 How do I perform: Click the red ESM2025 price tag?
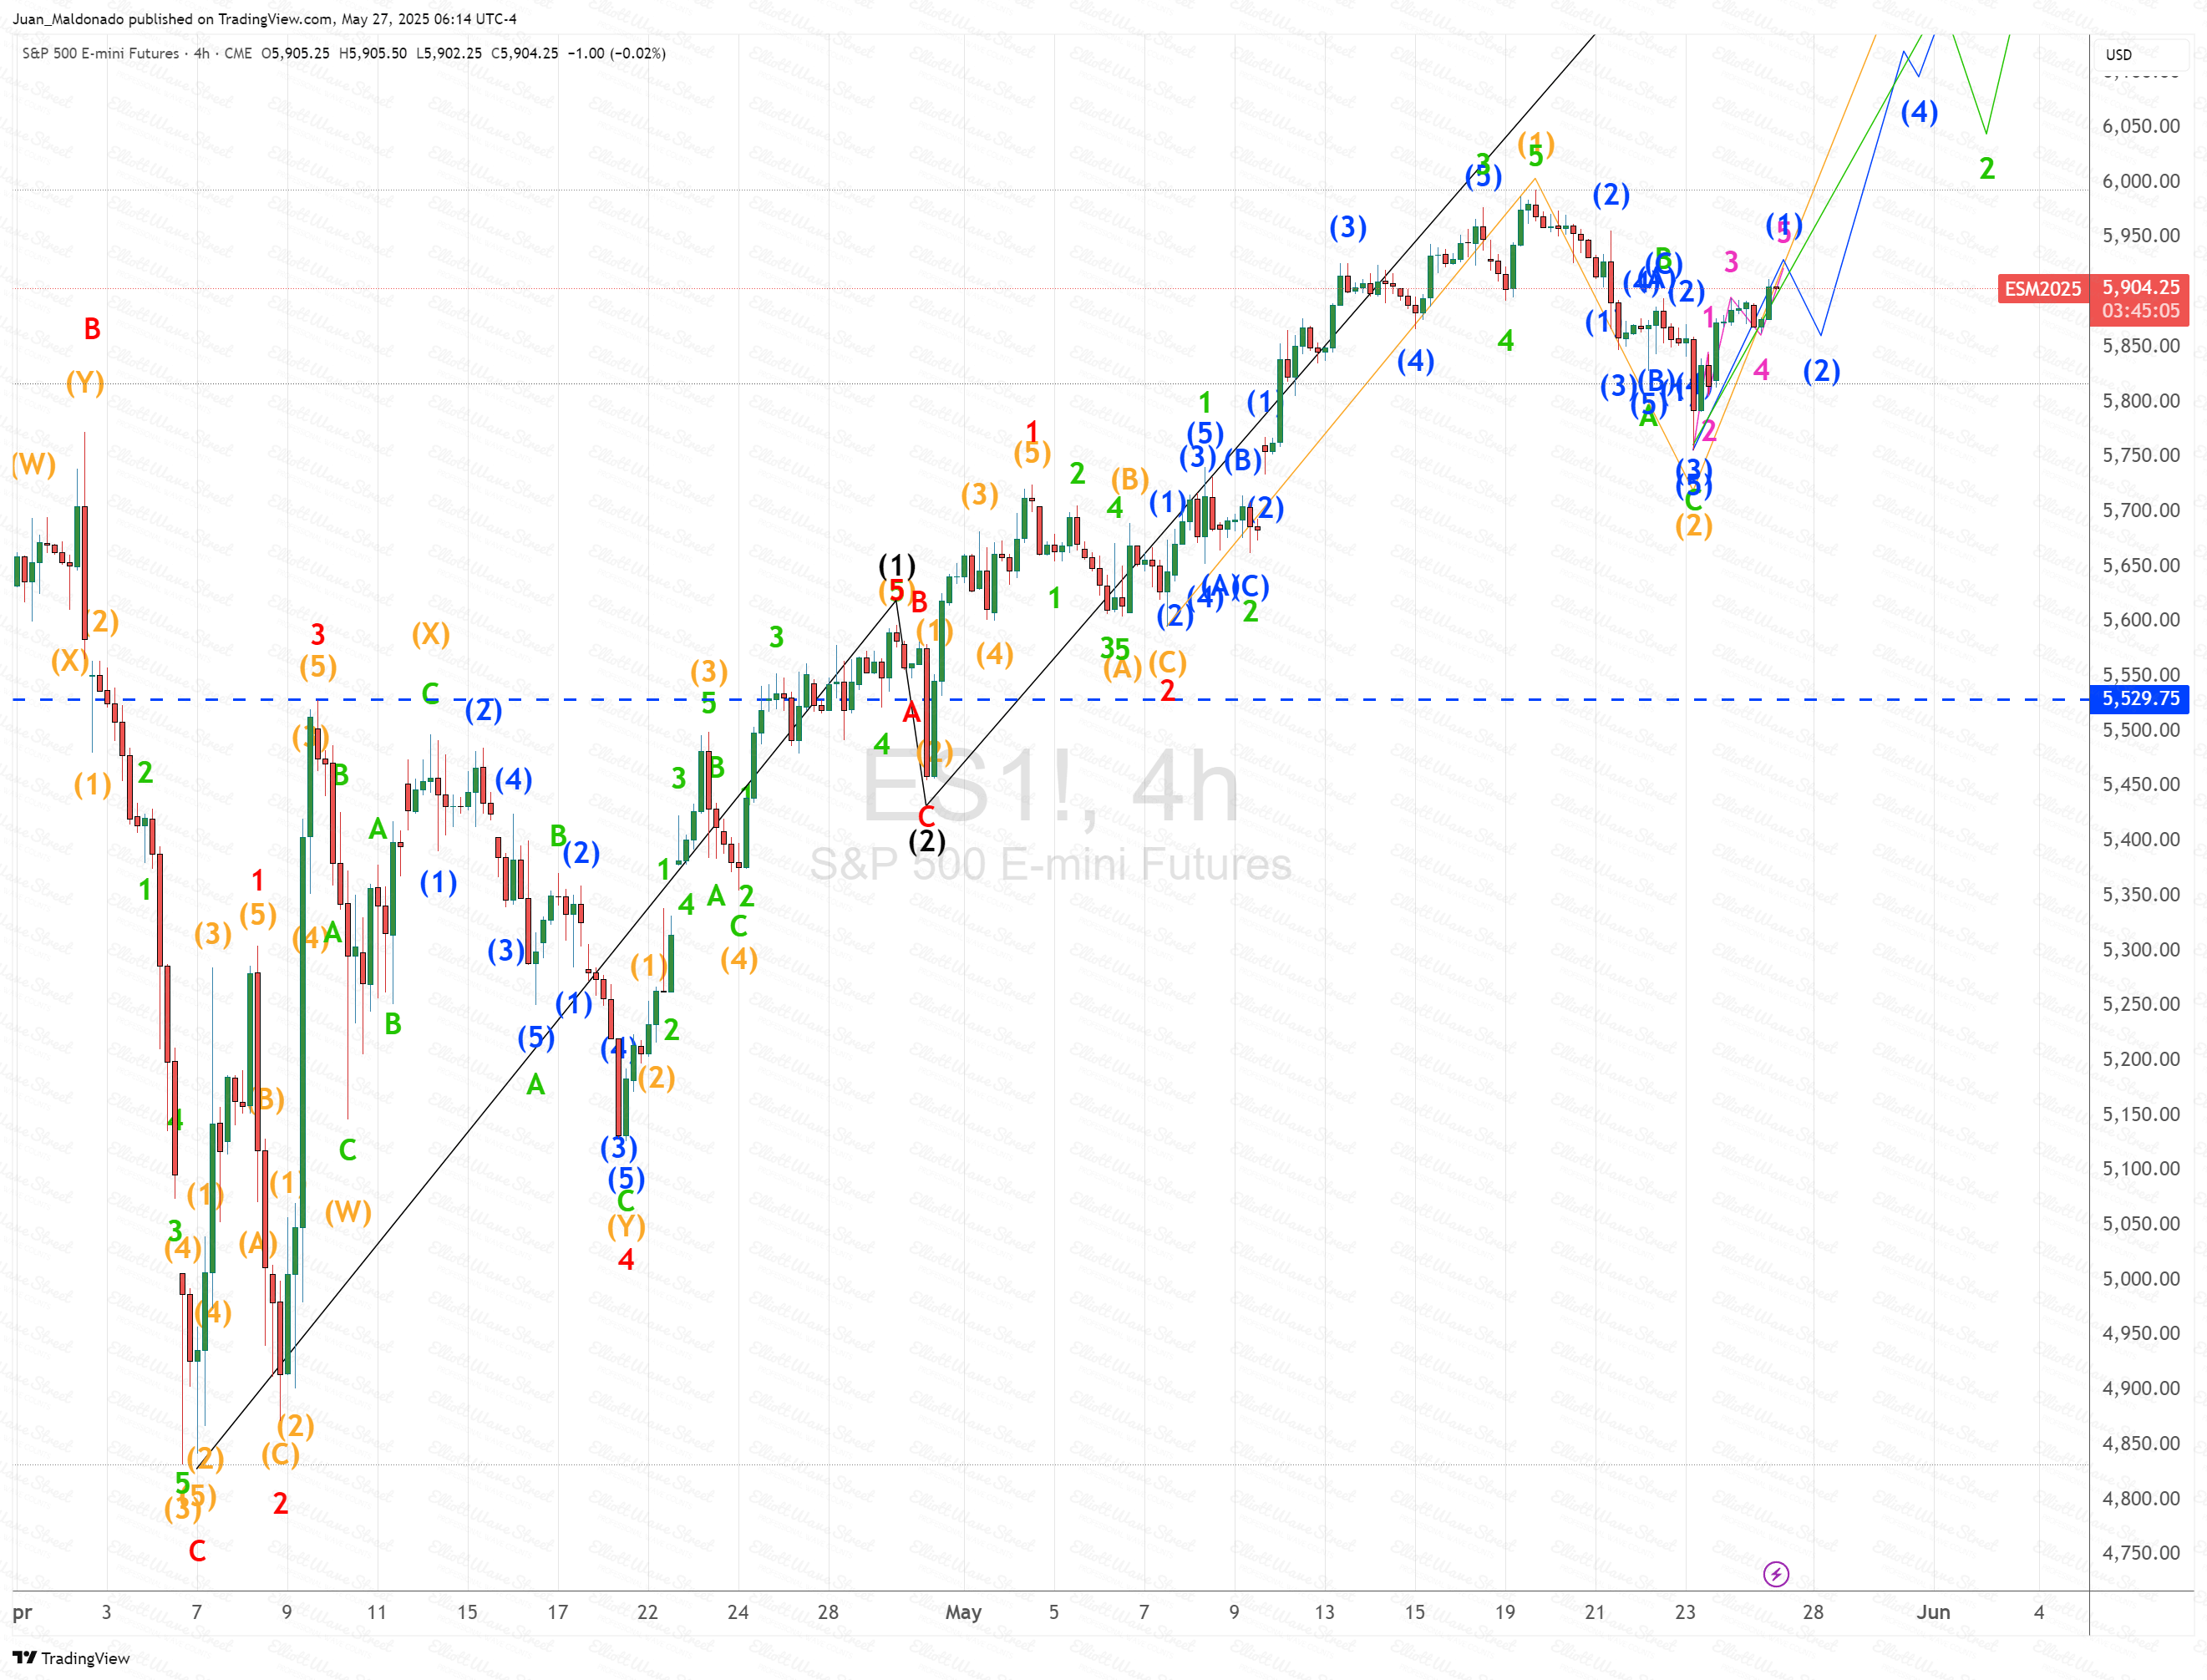click(2042, 289)
